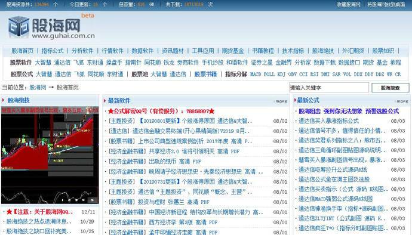Open 通达信三角循环副图 formula link

(342, 150)
